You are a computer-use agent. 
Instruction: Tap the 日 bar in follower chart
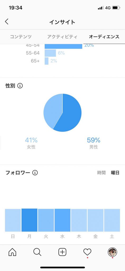[13, 220]
